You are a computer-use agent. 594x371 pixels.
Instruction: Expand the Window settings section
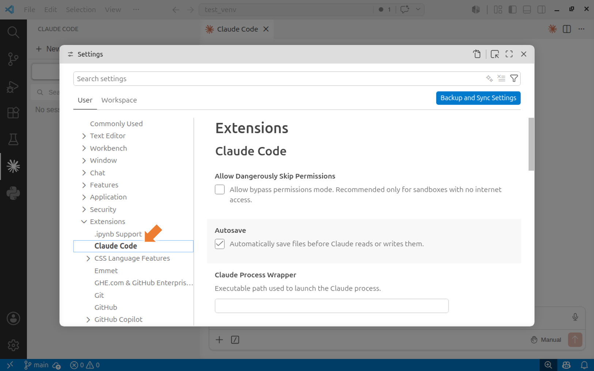(84, 160)
